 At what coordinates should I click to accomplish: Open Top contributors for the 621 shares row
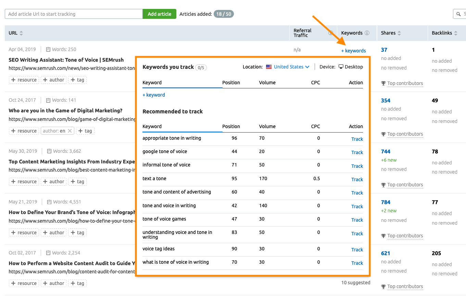point(405,286)
